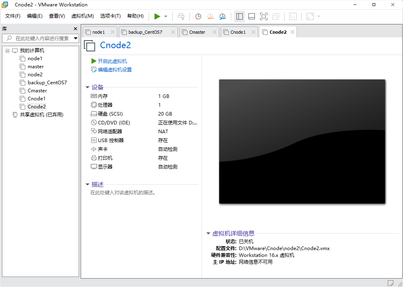Close the Cmaster tab
This screenshot has width=403, height=287.
coord(214,32)
